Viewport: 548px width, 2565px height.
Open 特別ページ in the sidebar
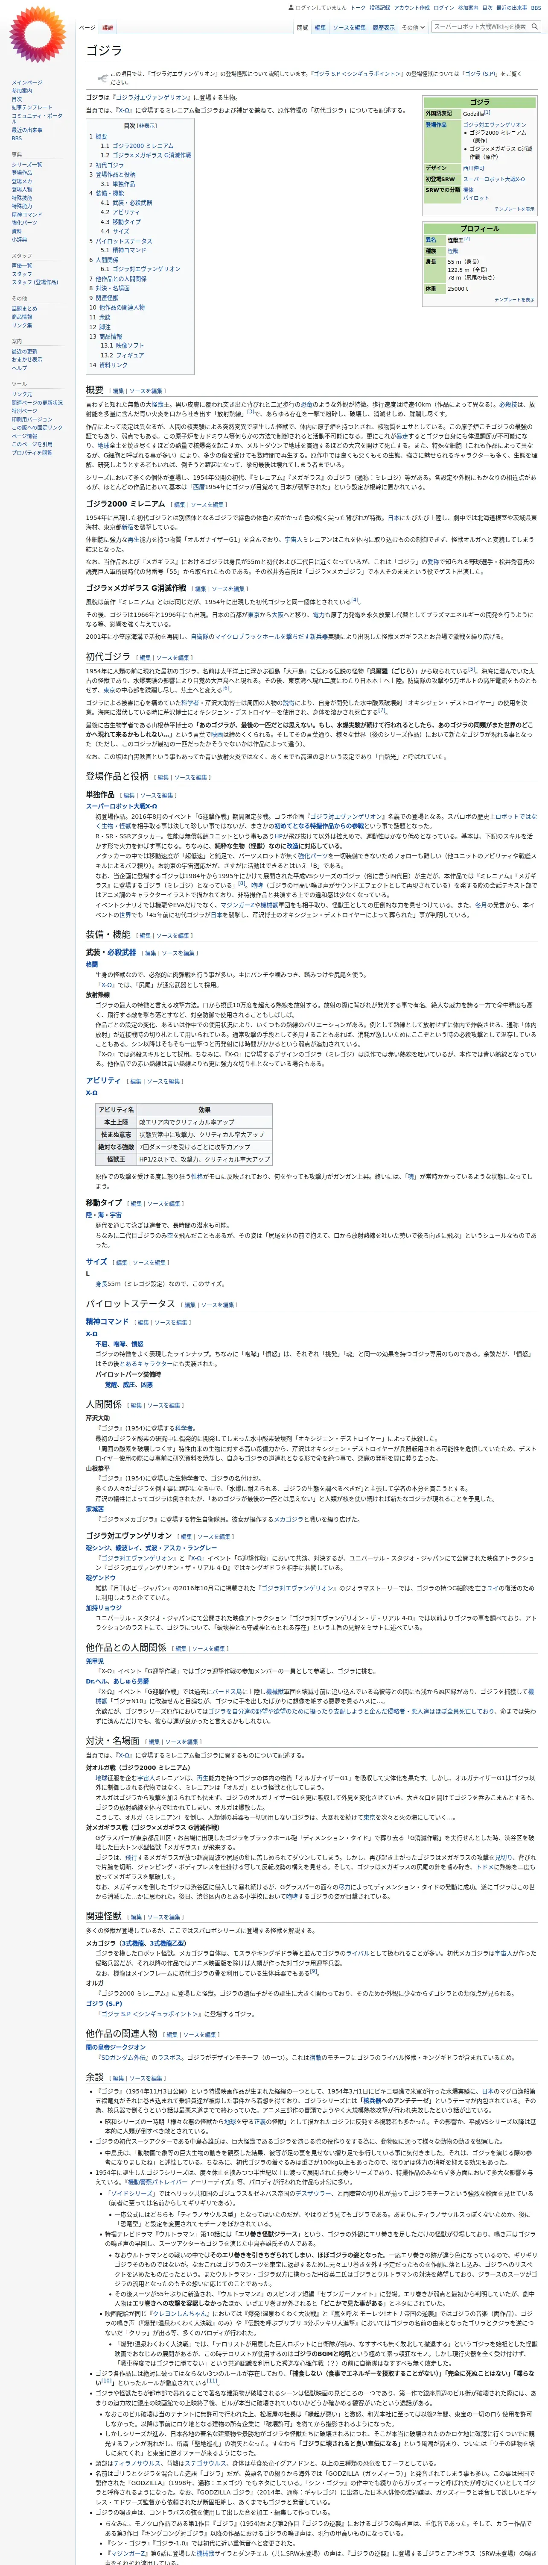(x=24, y=411)
